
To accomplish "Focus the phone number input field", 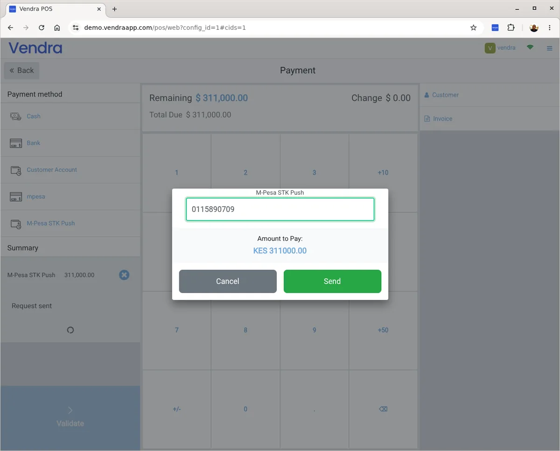I will coord(280,209).
